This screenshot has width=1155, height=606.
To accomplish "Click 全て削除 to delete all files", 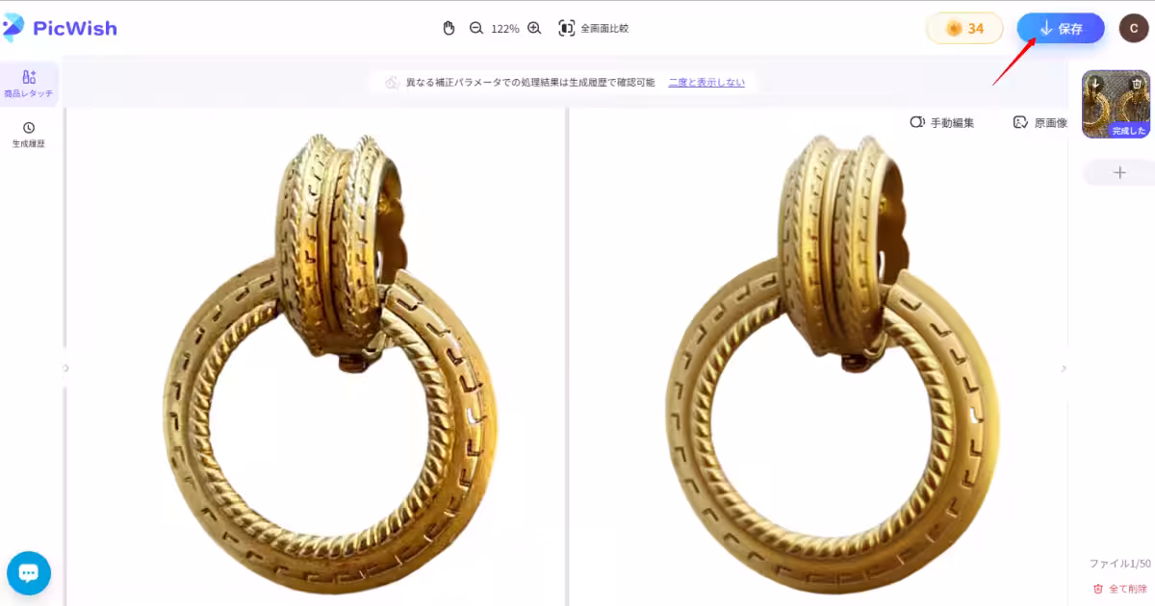I will pos(1120,588).
